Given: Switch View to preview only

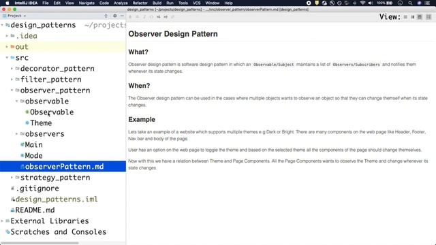Looking at the screenshot, I should click(x=420, y=17).
